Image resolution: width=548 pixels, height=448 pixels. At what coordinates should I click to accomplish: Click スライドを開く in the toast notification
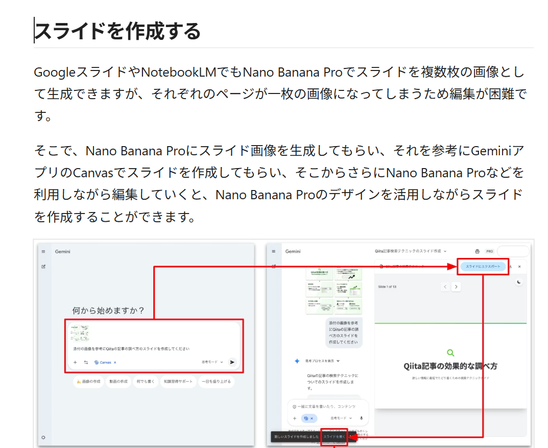[335, 437]
